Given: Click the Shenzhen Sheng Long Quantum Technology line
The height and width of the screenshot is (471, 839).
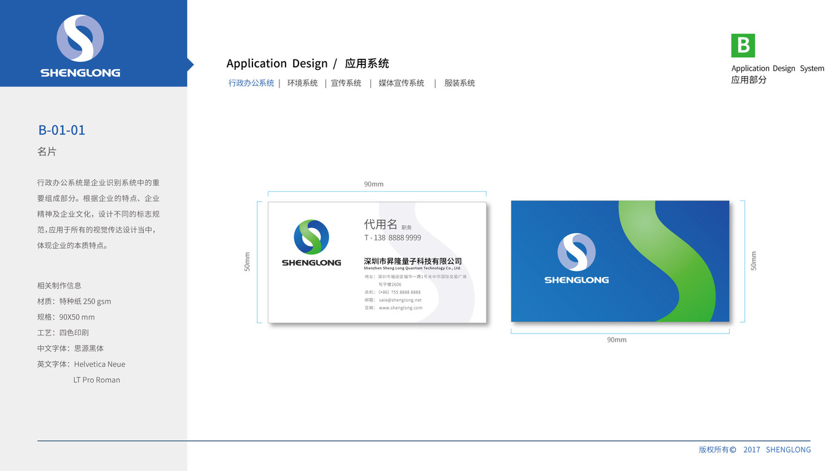Looking at the screenshot, I should (x=412, y=268).
